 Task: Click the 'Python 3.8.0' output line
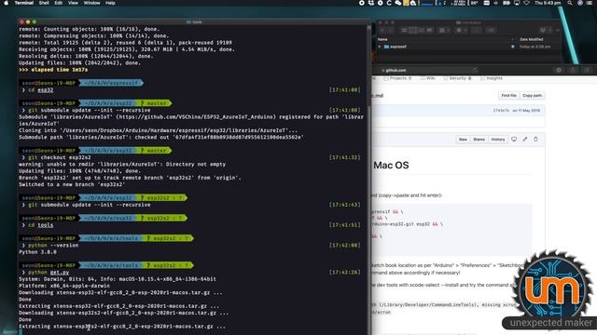pos(37,252)
